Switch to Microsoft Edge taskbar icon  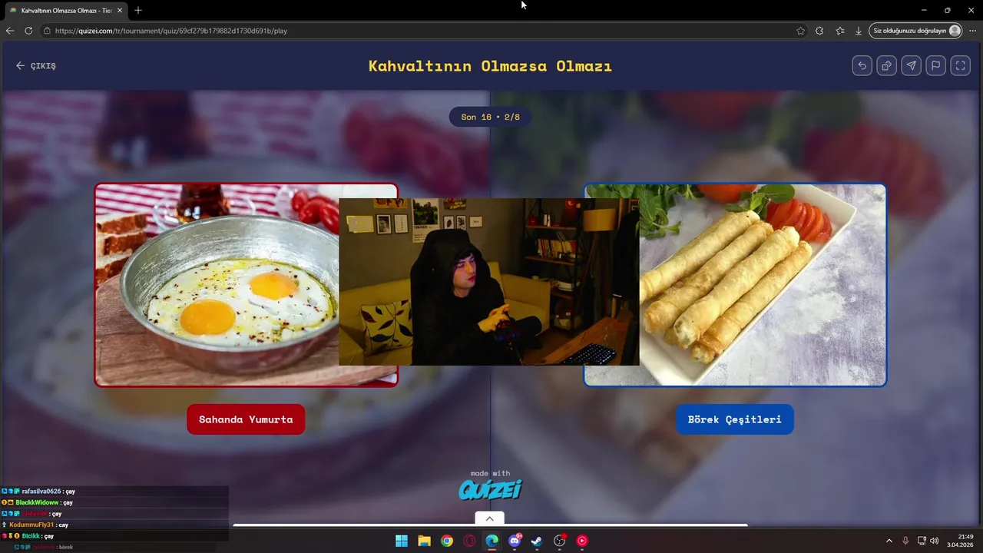point(491,541)
